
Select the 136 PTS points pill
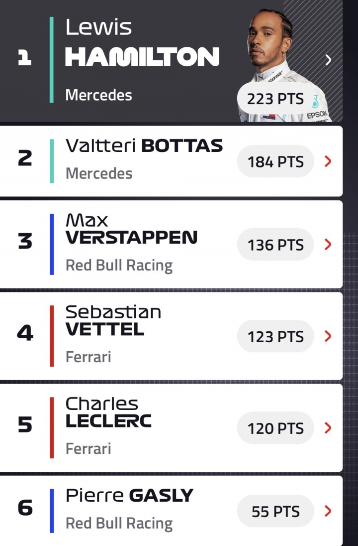(275, 245)
